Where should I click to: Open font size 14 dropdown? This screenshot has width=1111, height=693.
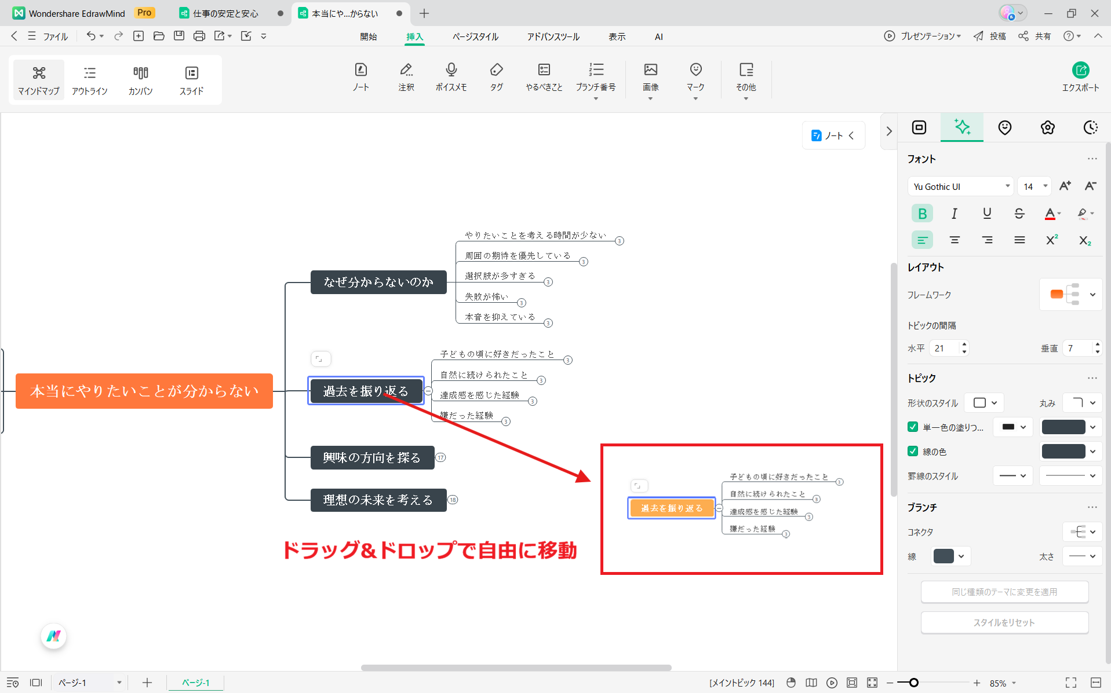[1034, 186]
